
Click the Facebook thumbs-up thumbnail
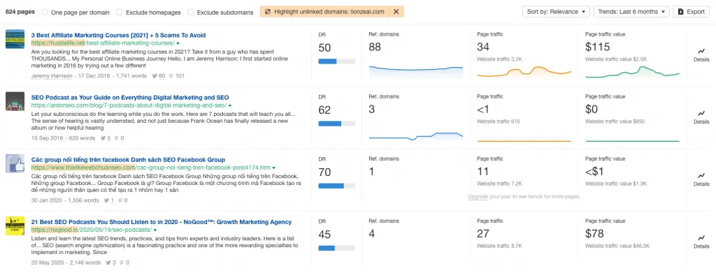(x=15, y=163)
